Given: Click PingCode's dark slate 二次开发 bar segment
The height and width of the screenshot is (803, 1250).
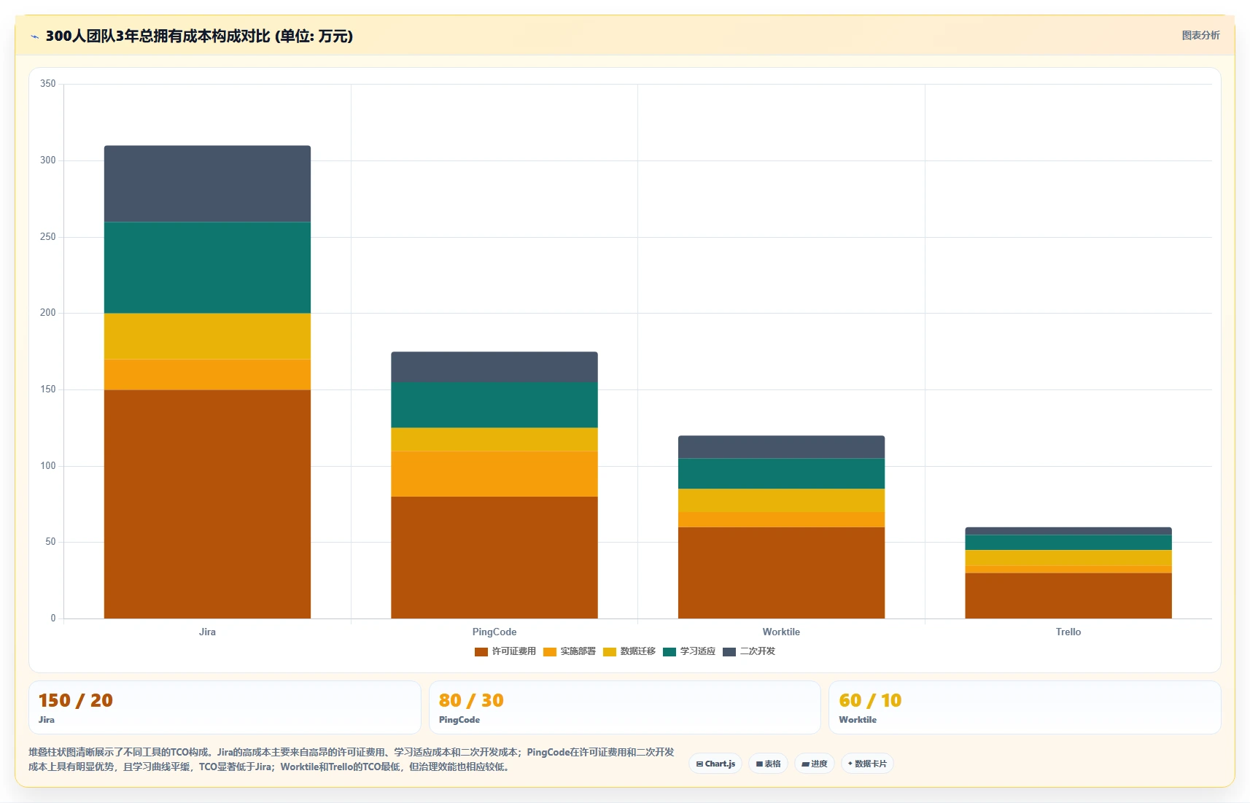Looking at the screenshot, I should (x=494, y=367).
